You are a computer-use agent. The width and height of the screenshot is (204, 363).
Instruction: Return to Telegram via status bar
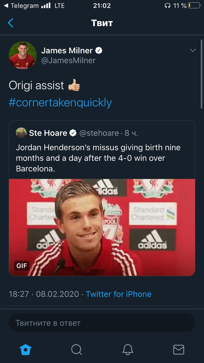[x=21, y=6]
